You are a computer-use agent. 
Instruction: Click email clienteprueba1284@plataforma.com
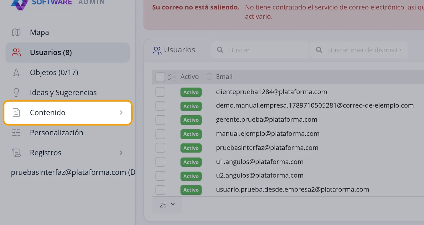point(271,92)
